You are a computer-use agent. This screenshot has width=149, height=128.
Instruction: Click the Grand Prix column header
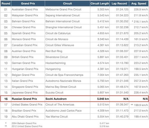28,4
